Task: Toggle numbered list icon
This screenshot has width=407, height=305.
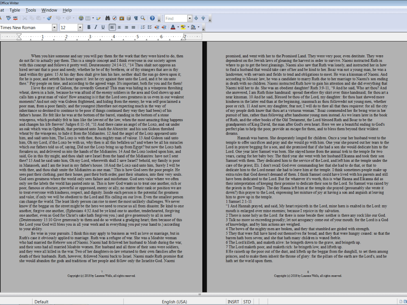Action: click(x=142, y=27)
